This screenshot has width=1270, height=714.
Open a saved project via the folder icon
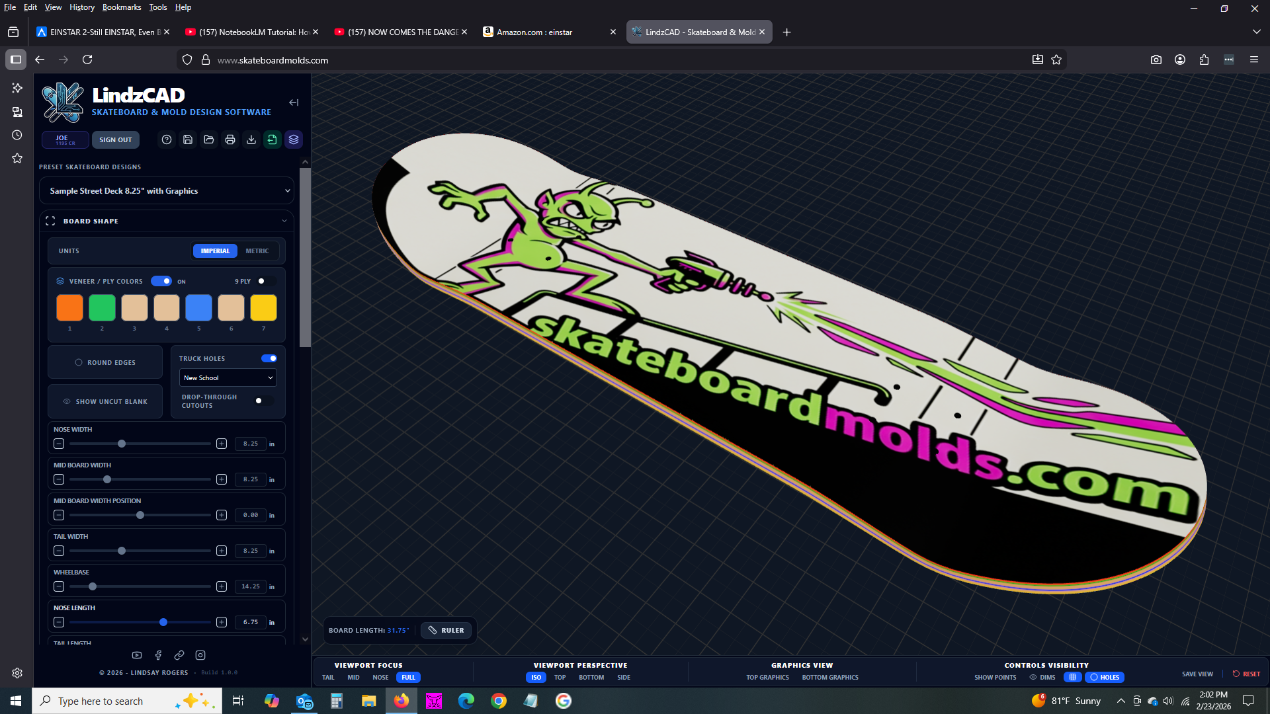209,139
